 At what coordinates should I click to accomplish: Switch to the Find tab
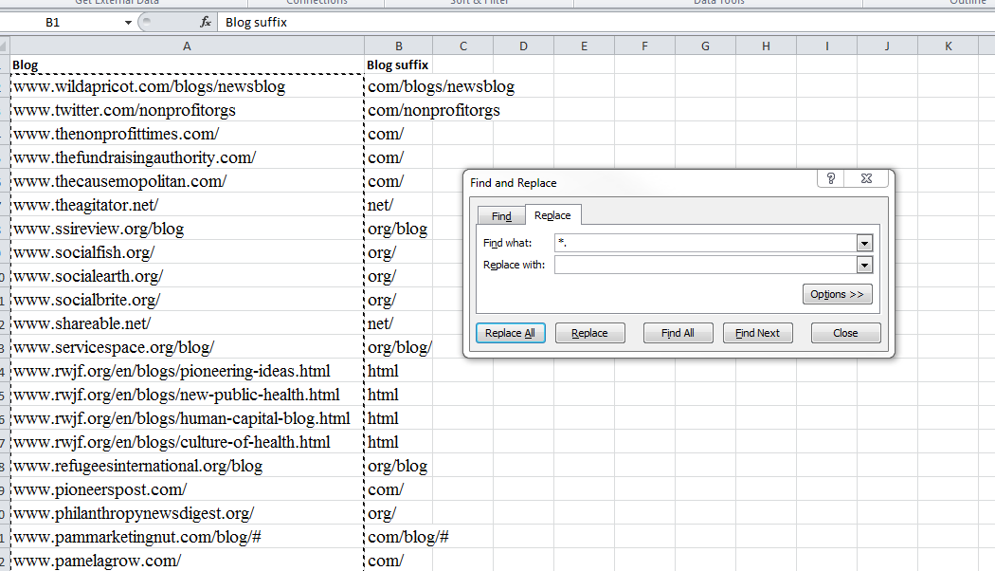coord(500,215)
